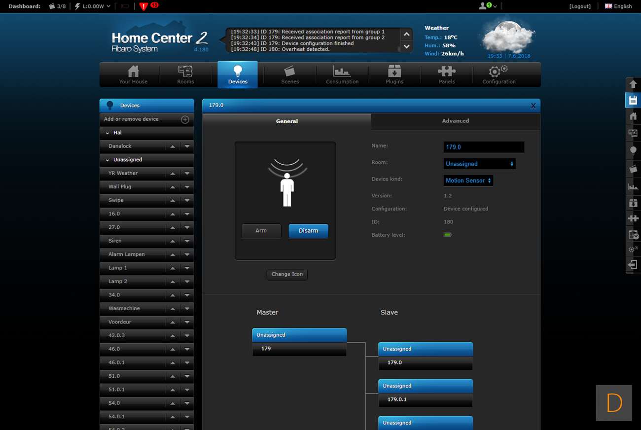The image size is (641, 430).
Task: Move Wasmachine up with its arrow
Action: click(x=173, y=308)
